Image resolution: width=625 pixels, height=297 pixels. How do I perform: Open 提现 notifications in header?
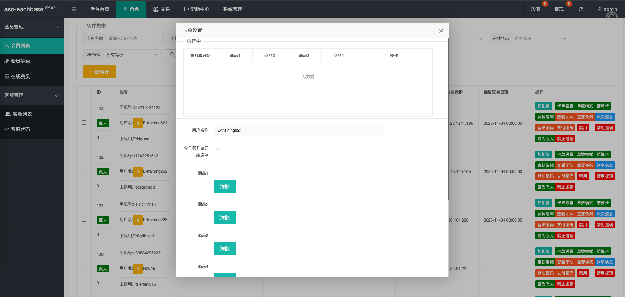[x=559, y=9]
